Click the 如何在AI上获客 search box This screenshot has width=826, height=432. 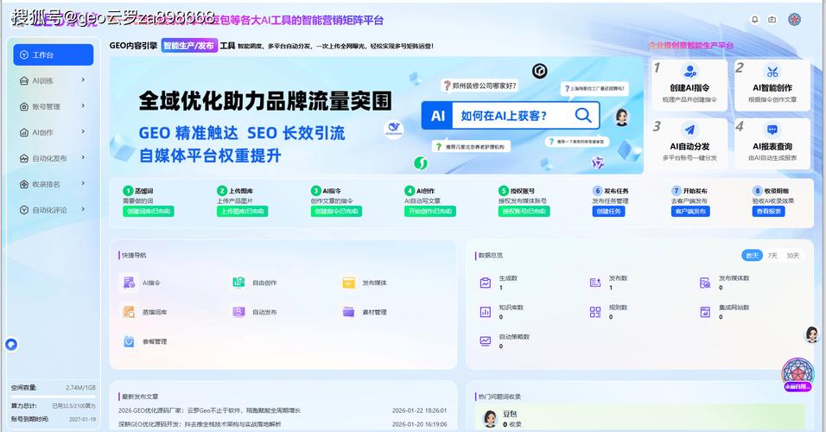pyautogui.click(x=510, y=116)
